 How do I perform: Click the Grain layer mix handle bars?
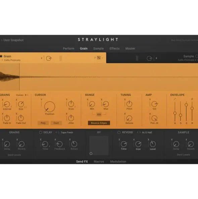(61, 58)
